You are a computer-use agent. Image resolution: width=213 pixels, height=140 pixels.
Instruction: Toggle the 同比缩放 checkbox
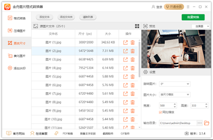(160, 112)
